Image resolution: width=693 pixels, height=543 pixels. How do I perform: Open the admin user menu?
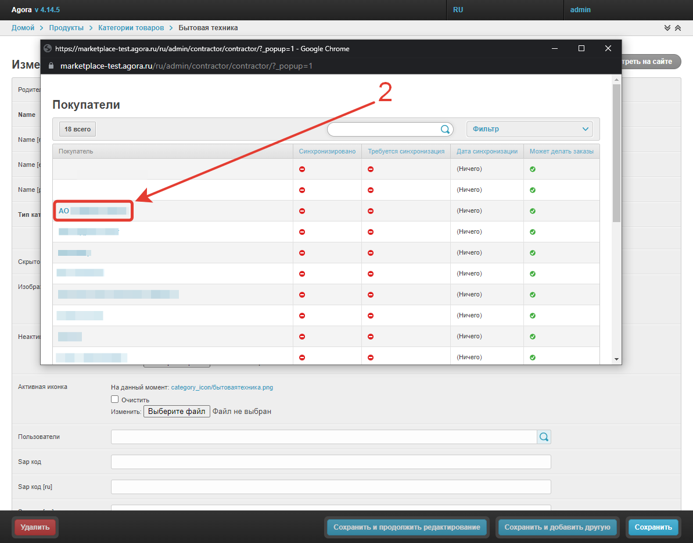pos(580,10)
